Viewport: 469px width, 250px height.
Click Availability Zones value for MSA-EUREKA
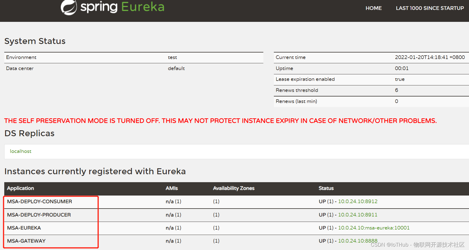tap(216, 228)
